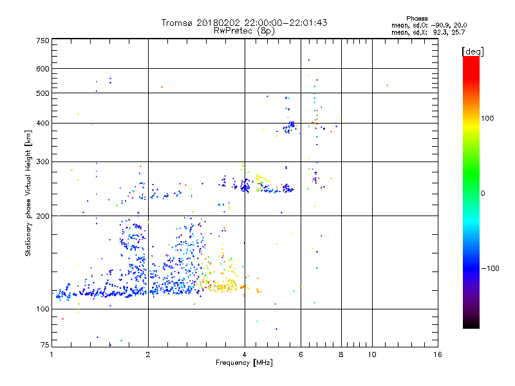Click the y-axis tick label '400'
Viewport: 515px width, 386px height.
pyautogui.click(x=43, y=123)
